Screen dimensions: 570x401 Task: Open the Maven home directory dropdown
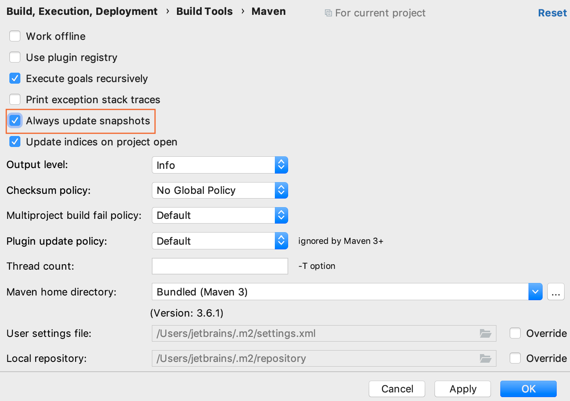tap(535, 292)
